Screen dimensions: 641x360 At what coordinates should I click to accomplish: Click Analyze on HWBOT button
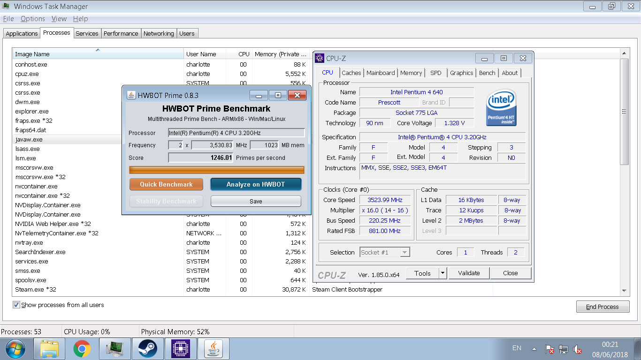click(256, 184)
